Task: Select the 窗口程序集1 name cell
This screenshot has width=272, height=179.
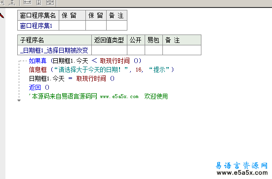Action: pyautogui.click(x=38, y=26)
